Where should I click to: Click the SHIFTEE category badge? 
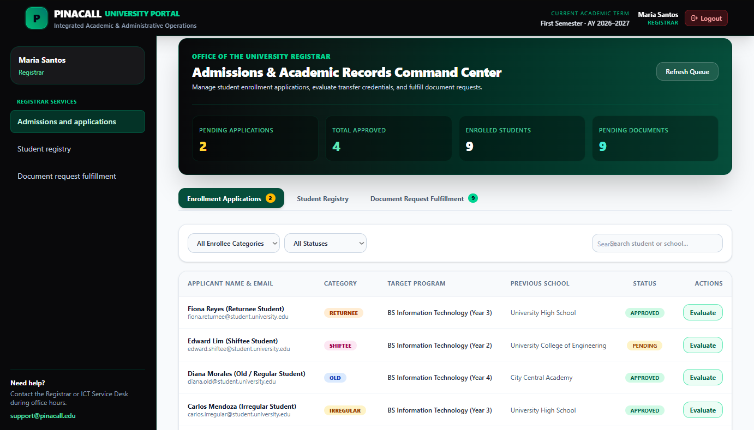point(340,346)
